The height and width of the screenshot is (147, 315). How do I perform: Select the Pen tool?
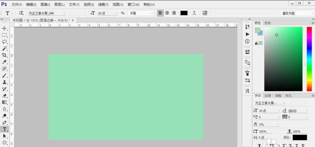(4, 122)
